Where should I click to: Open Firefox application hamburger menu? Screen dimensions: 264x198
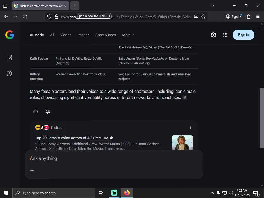point(258,16)
